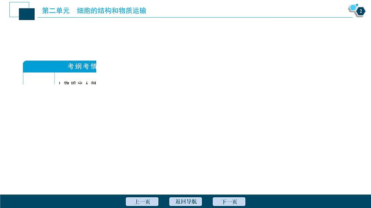This screenshot has height=208, width=371.
Task: Click the 上一页 previous page button
Action: (142, 201)
